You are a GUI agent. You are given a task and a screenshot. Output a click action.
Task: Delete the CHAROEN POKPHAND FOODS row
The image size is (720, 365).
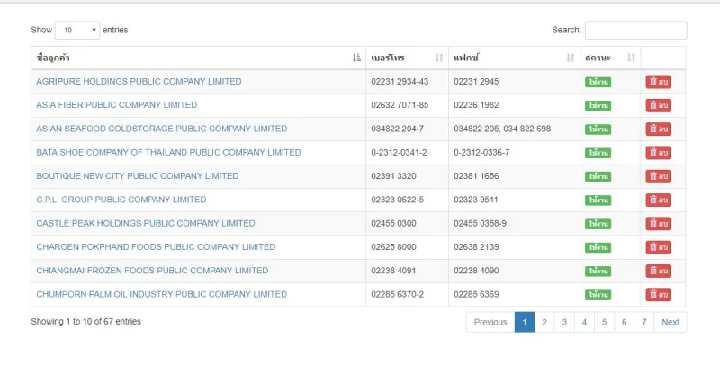[x=659, y=247]
